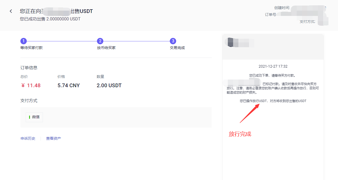This screenshot has height=180, width=338.
Task: Click the chat timestamp 2021-12-27 17:32
Action: point(273,66)
